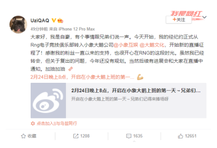217x148 pixels.
Task: Click the link chain icon after 加油加油
Action: click(71, 69)
